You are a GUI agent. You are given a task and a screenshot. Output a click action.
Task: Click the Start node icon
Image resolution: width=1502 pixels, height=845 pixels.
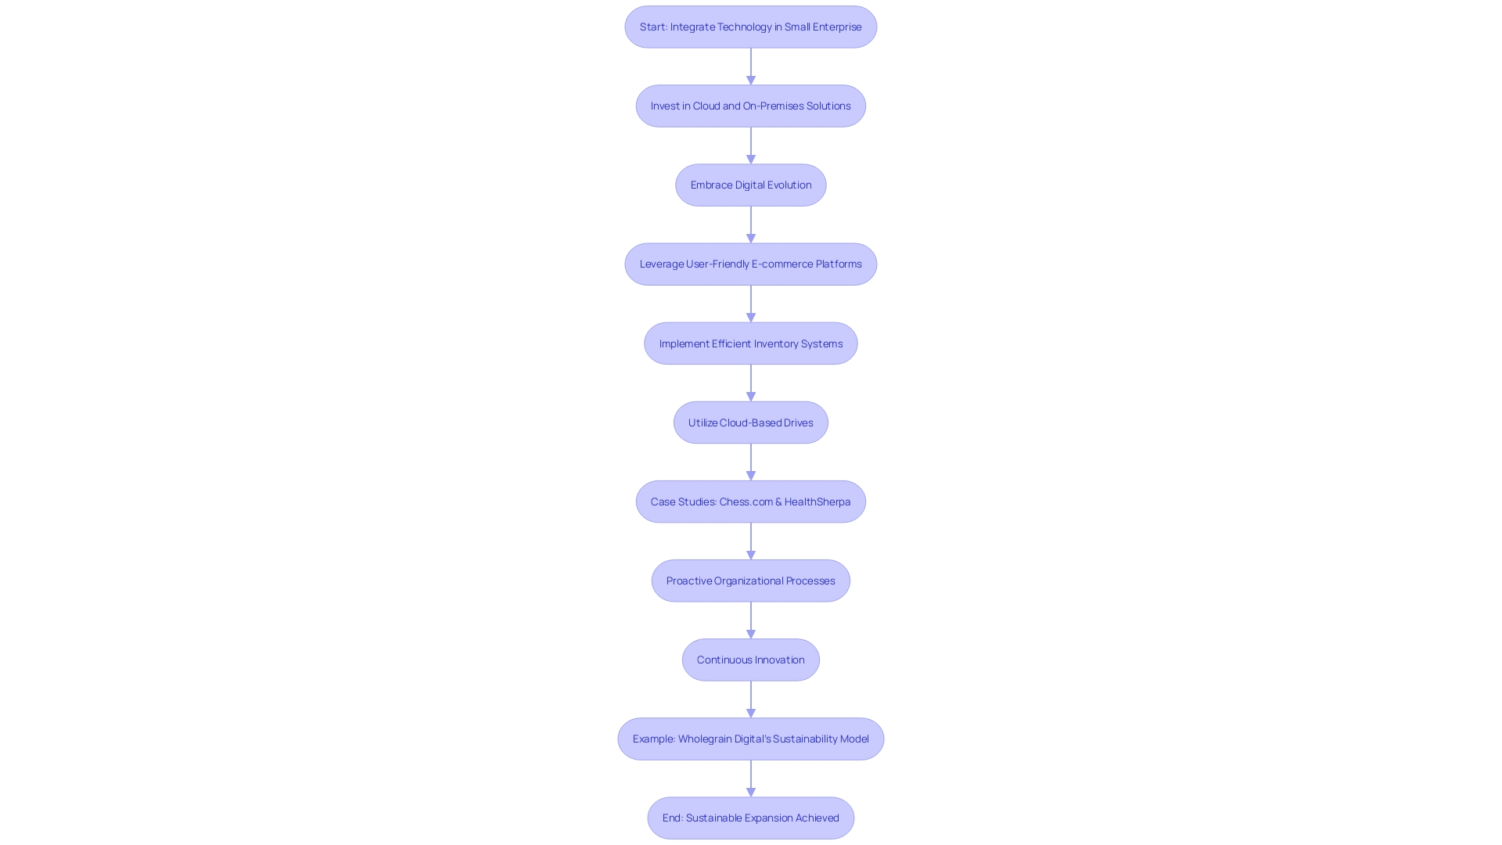[x=751, y=26]
